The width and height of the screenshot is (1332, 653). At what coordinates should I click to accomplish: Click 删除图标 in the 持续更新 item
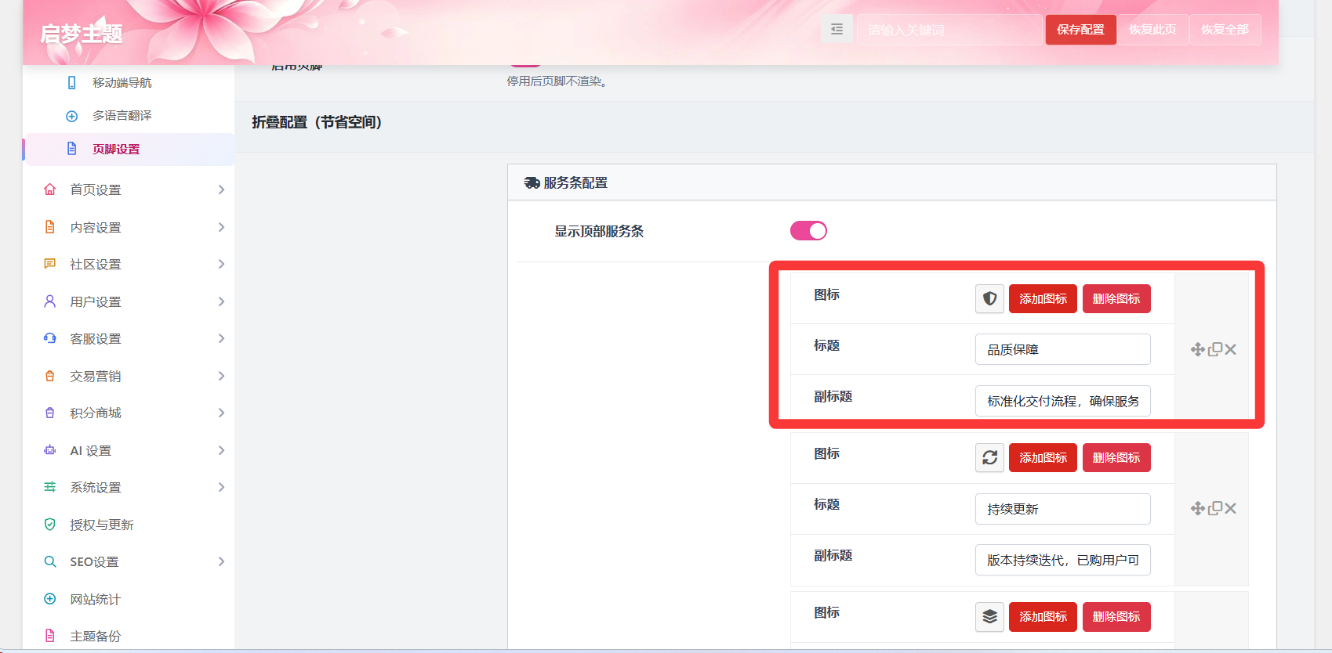pyautogui.click(x=1116, y=458)
